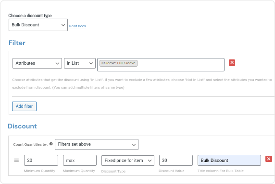Viewport: 275px width, 184px height.
Task: Remove the Sleeve: Full Sleeve tag
Action: point(102,63)
